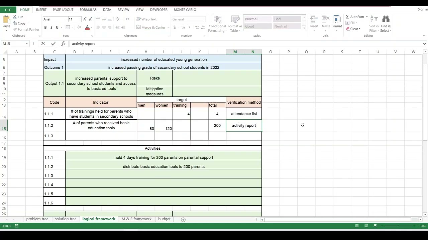Viewport: 428px width, 240px height.
Task: Click the Percent Style icon
Action: click(184, 27)
